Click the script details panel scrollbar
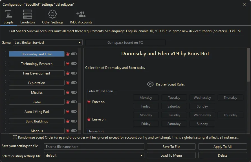251x162 pixels. point(248,65)
